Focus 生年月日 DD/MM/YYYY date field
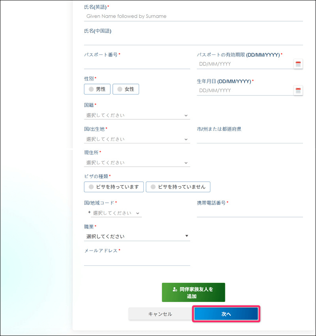Screen dimensions: 316x336 [x=245, y=91]
